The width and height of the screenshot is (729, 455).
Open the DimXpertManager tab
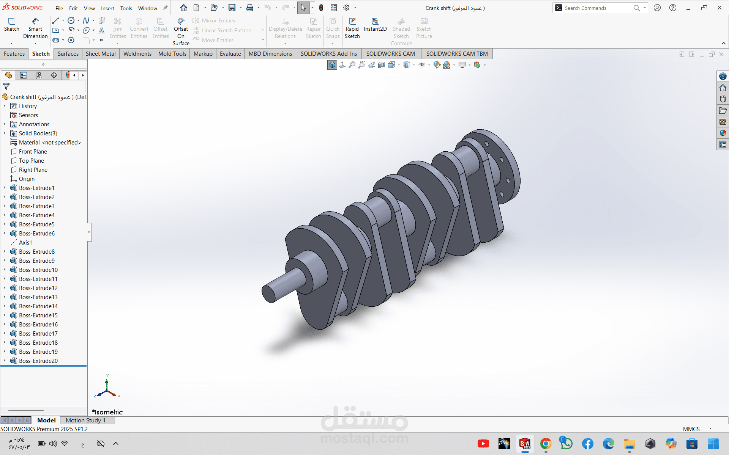point(54,75)
